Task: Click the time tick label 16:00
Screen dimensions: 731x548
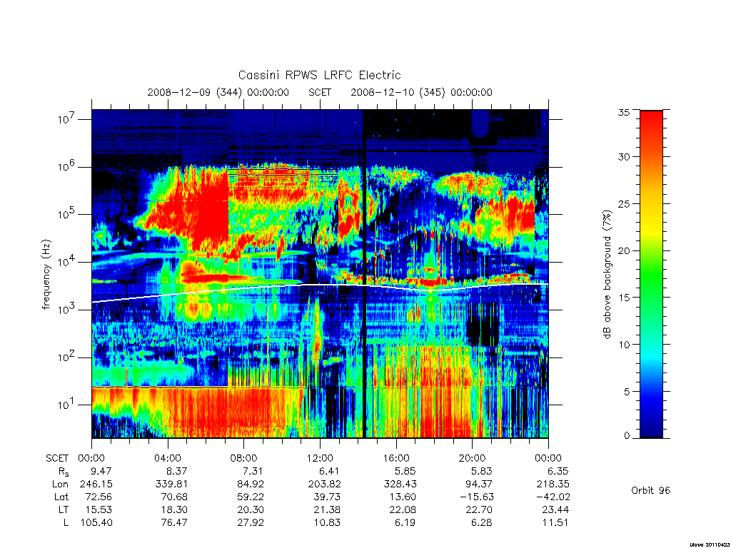Action: pyautogui.click(x=395, y=458)
